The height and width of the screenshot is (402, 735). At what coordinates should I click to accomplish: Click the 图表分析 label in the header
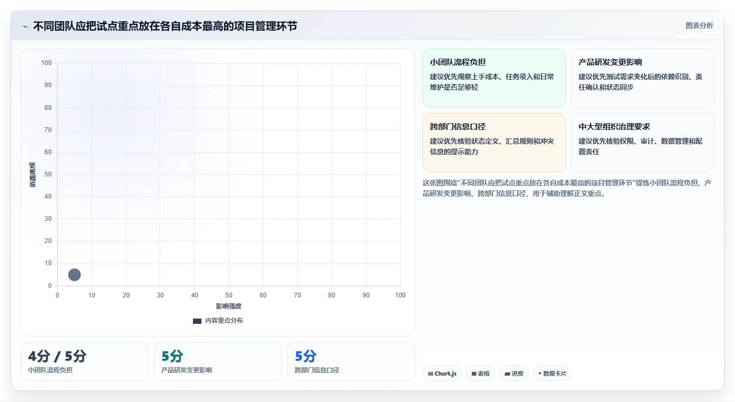(x=699, y=25)
